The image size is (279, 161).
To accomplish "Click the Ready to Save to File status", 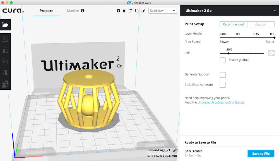I will pyautogui.click(x=200, y=142).
